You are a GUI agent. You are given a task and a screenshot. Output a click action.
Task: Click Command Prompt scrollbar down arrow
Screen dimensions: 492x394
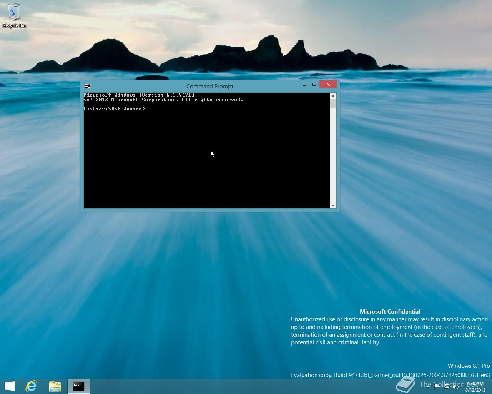(333, 205)
